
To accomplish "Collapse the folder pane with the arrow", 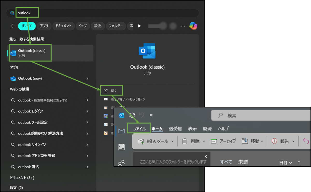I will pos(206,157).
